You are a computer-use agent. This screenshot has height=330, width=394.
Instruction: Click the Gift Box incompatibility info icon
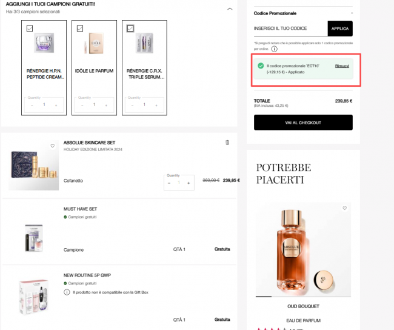67,292
